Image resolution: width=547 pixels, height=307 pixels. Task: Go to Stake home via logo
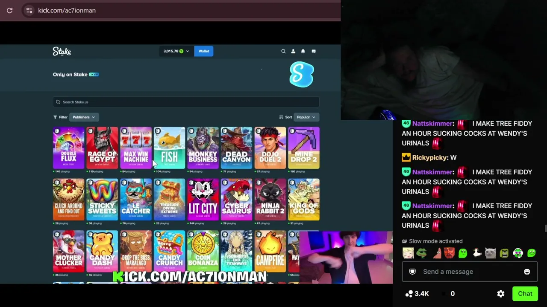(x=62, y=51)
